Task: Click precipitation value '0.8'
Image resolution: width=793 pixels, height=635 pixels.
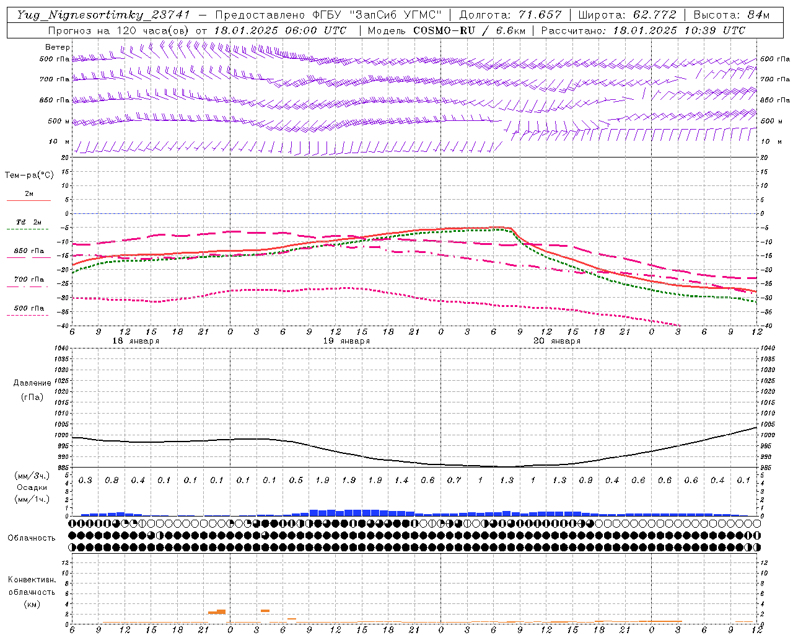Action: click(112, 481)
